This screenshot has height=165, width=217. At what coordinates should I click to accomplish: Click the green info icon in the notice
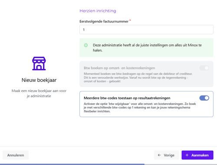(x=86, y=45)
